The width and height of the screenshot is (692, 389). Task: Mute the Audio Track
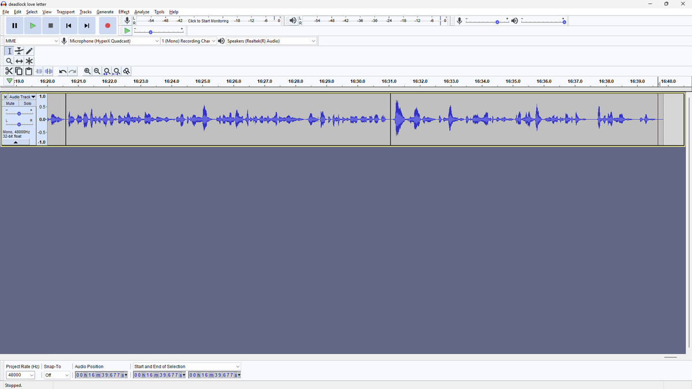point(10,103)
